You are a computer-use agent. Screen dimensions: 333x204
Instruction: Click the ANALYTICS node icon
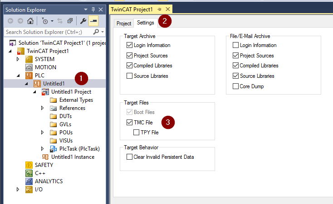coord(29,181)
